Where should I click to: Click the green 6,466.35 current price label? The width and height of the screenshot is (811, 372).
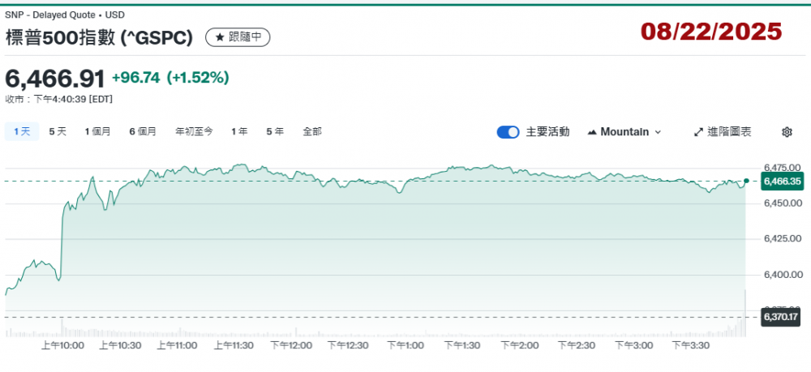pos(781,182)
